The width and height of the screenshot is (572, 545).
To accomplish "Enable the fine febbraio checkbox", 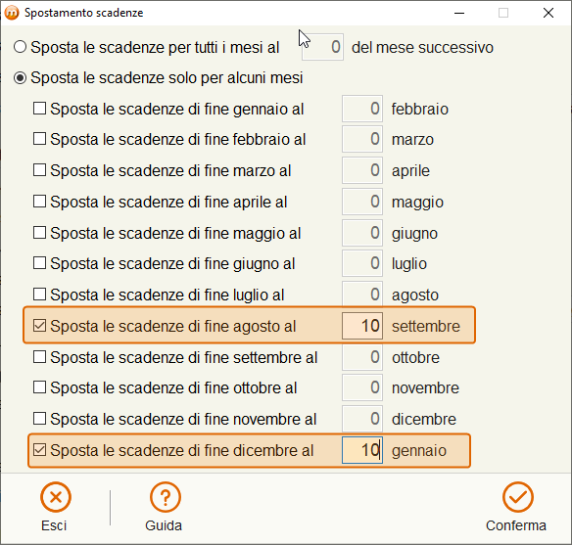I will pos(39,139).
